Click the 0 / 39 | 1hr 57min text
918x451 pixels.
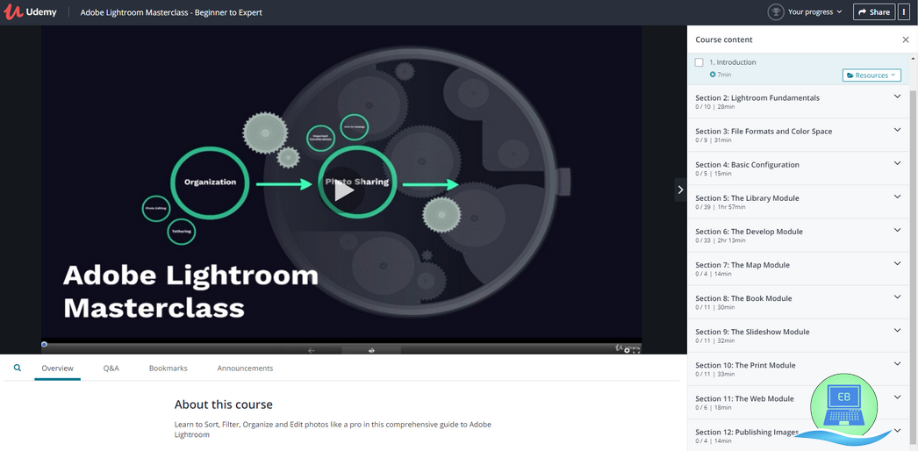[x=721, y=207]
